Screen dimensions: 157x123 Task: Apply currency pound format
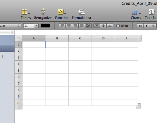147,26
